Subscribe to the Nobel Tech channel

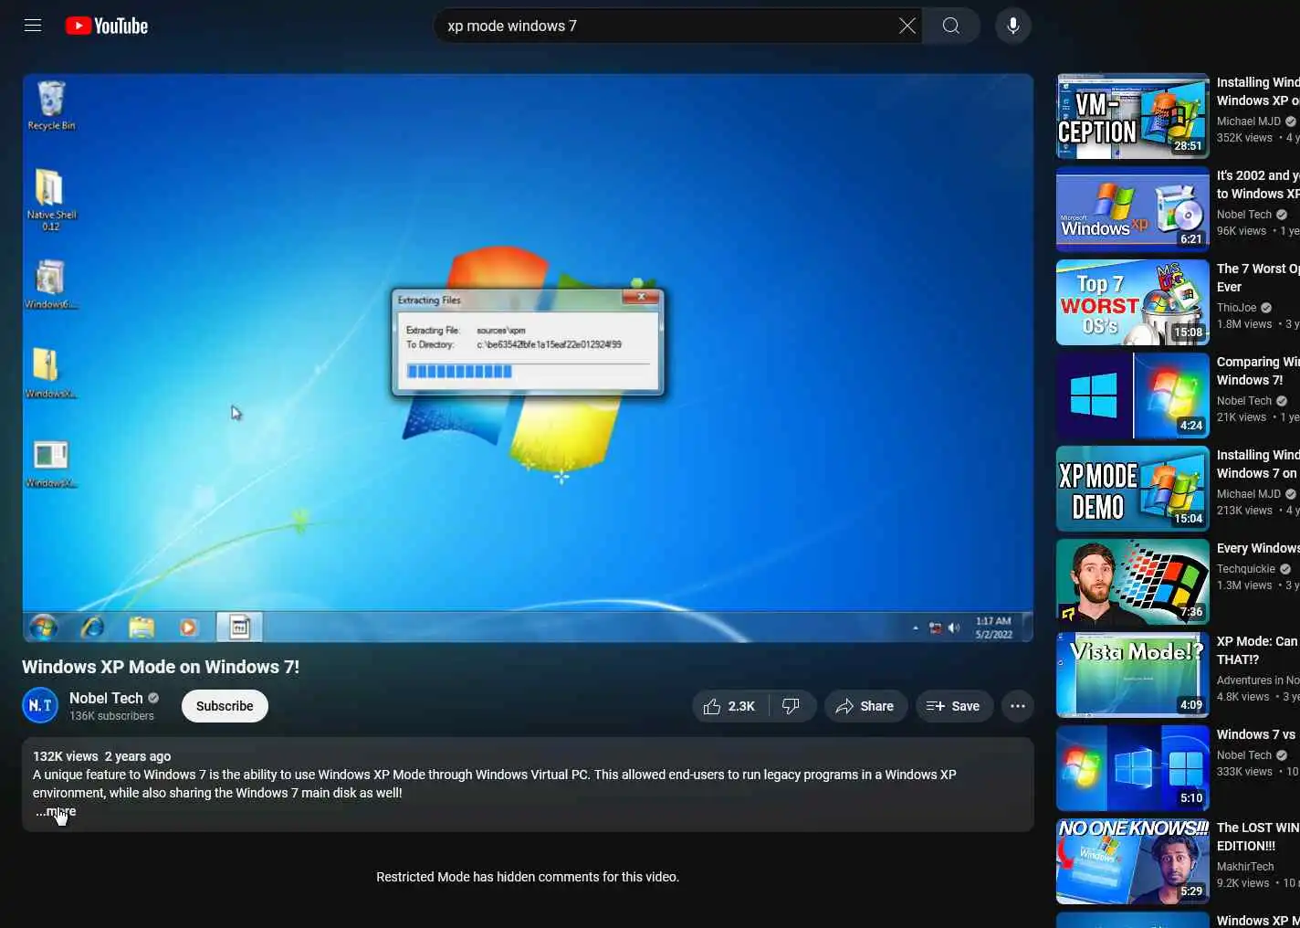225,706
